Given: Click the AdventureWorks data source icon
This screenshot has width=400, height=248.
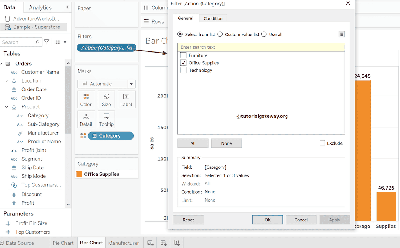Looking at the screenshot, I should [x=7, y=19].
